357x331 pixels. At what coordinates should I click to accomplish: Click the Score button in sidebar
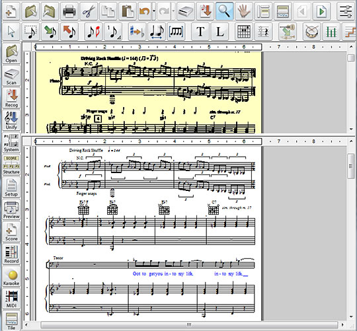[11, 232]
